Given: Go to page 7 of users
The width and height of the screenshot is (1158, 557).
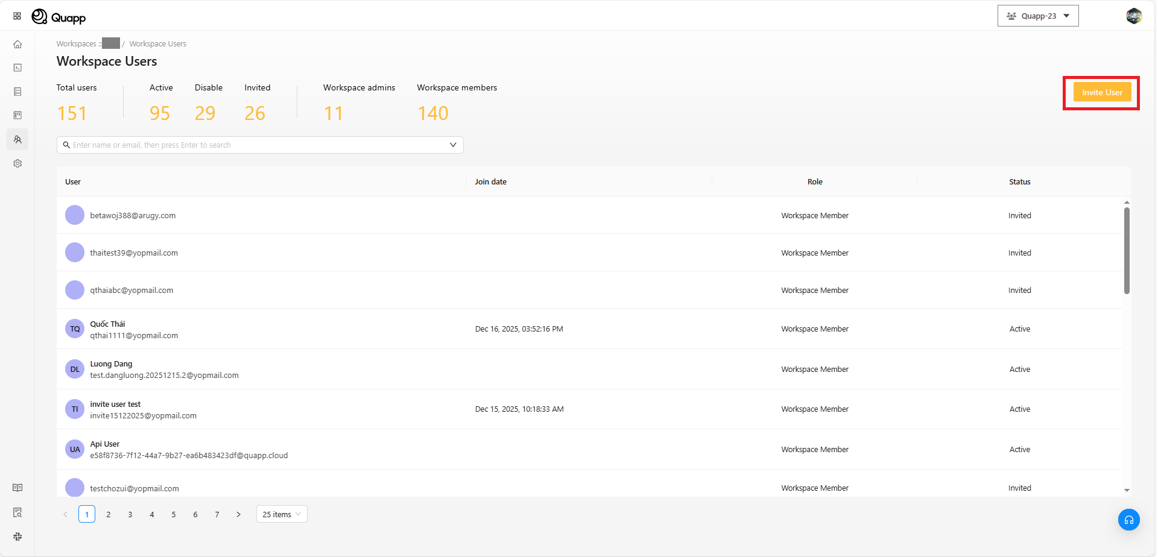Looking at the screenshot, I should click(217, 514).
